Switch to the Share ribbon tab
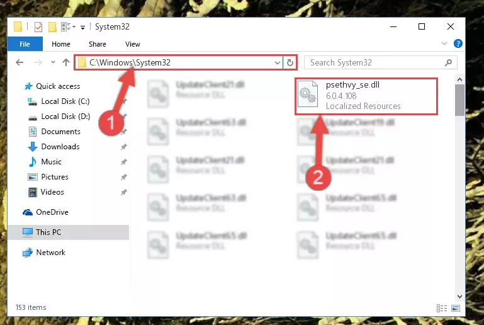 (97, 44)
